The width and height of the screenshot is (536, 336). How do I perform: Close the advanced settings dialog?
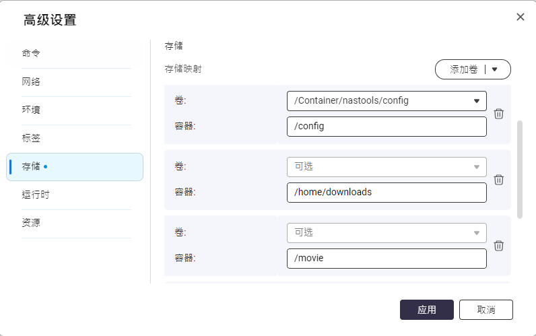(x=521, y=17)
